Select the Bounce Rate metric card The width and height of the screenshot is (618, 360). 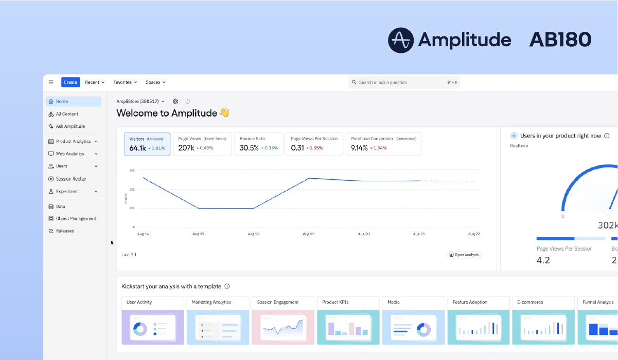(x=258, y=144)
